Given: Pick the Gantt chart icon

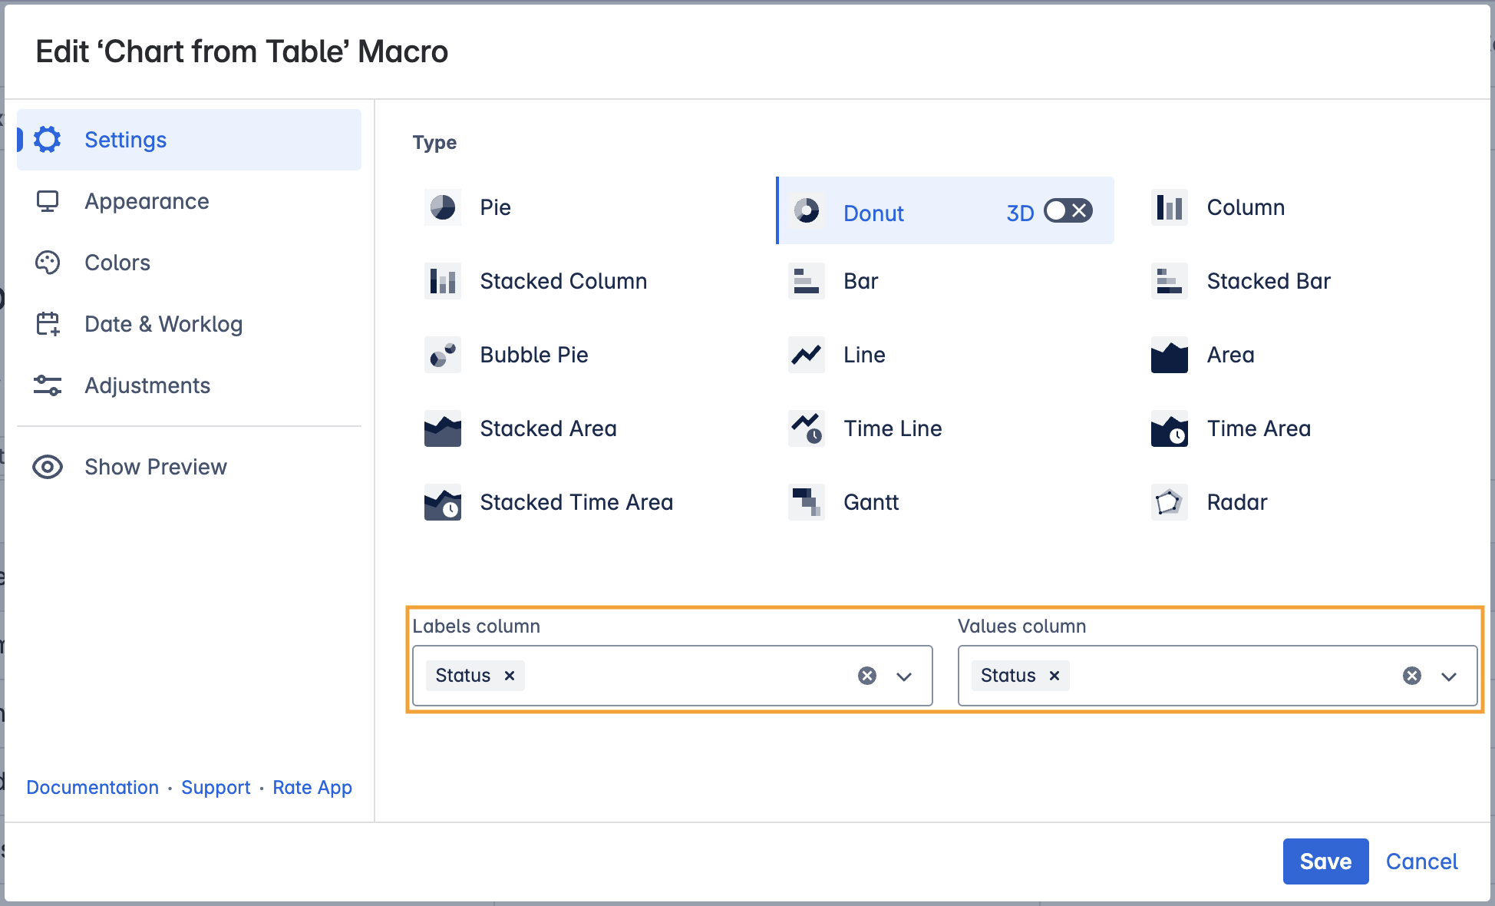Looking at the screenshot, I should [x=807, y=502].
